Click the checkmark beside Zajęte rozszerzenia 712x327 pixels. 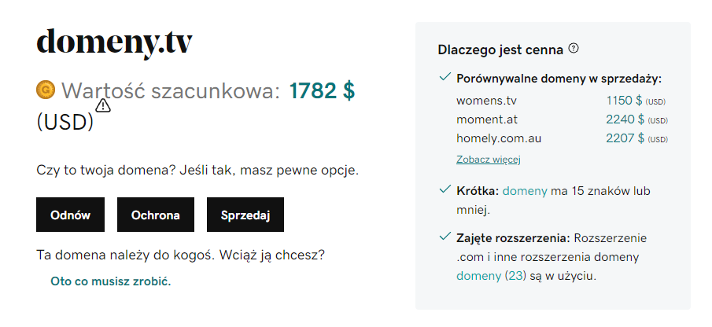pos(445,237)
